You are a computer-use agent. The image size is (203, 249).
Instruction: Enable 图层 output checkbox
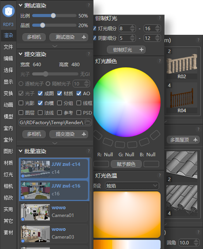pyautogui.click(x=21, y=113)
